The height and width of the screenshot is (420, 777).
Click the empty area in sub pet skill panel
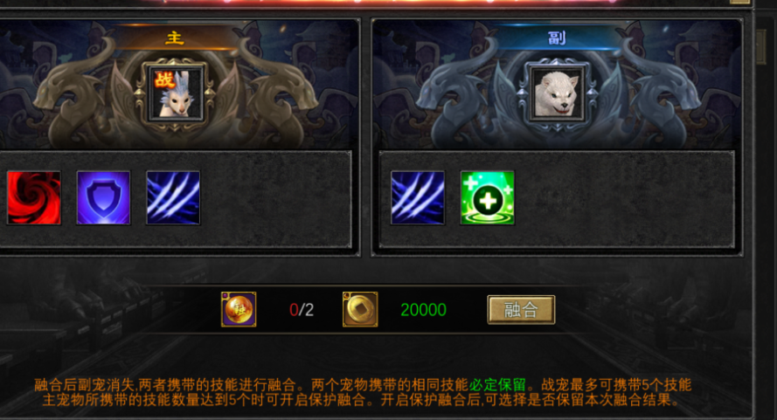point(622,198)
